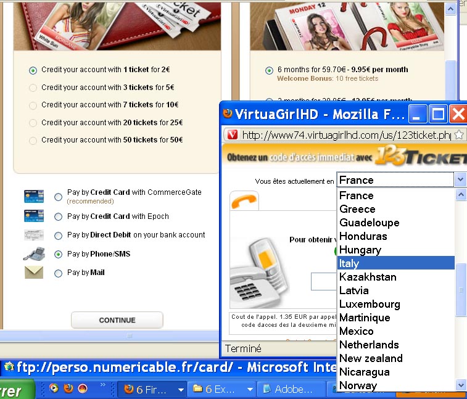Select 6 months for 59.70€ subscription
Viewport: 467px width, 399px height.
[x=269, y=70]
